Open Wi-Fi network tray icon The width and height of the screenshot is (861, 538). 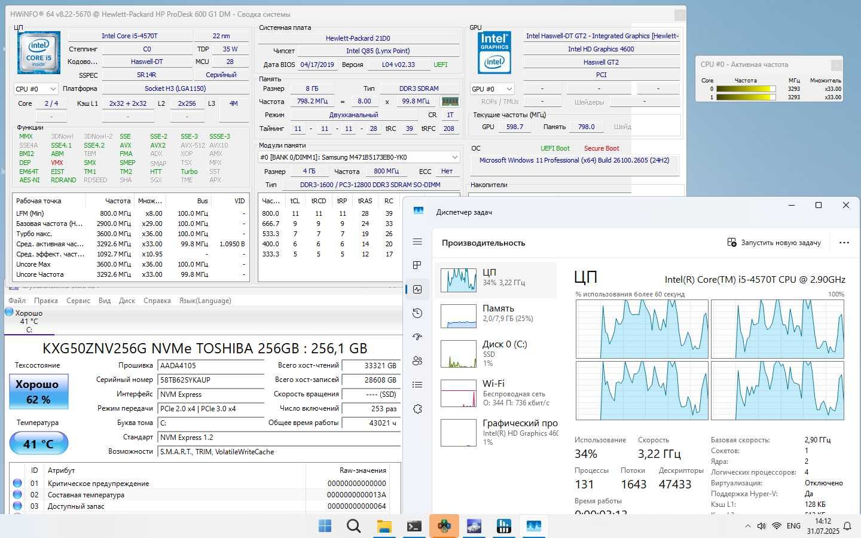pyautogui.click(x=776, y=526)
